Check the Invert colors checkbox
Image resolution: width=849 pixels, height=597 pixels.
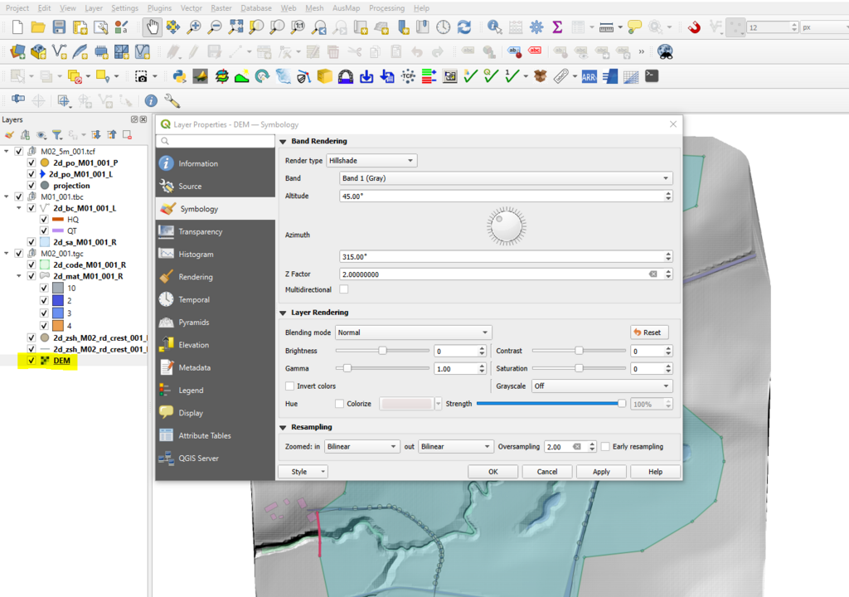pyautogui.click(x=290, y=386)
